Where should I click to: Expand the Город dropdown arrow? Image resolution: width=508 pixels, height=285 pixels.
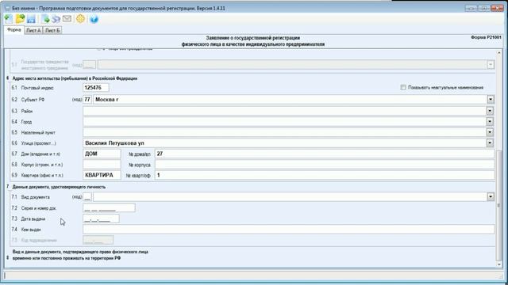(490, 121)
